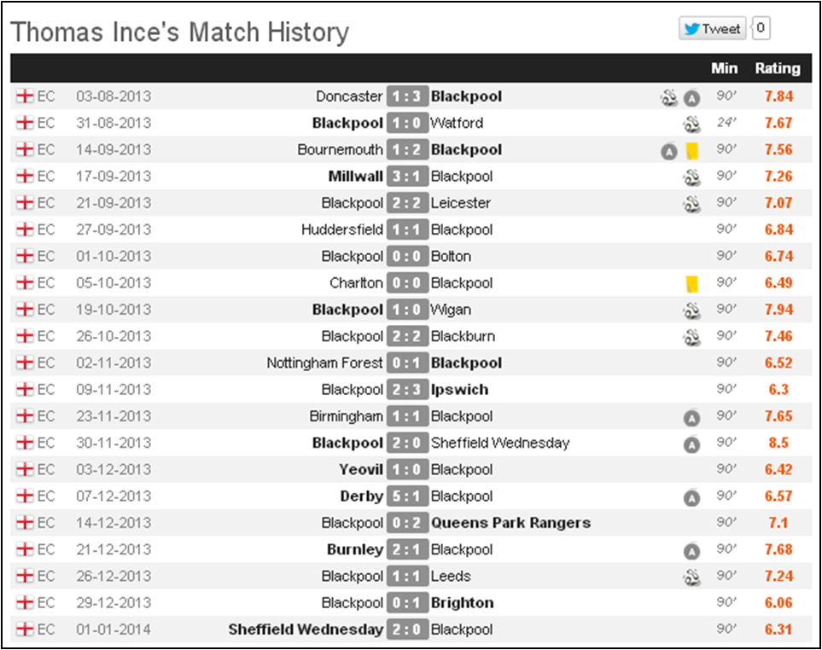Click the goal icon in the Leeds match row
Image resolution: width=822 pixels, height=650 pixels.
point(692,577)
